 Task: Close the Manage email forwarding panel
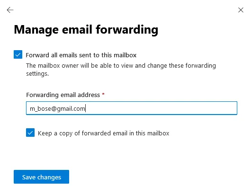241,10
